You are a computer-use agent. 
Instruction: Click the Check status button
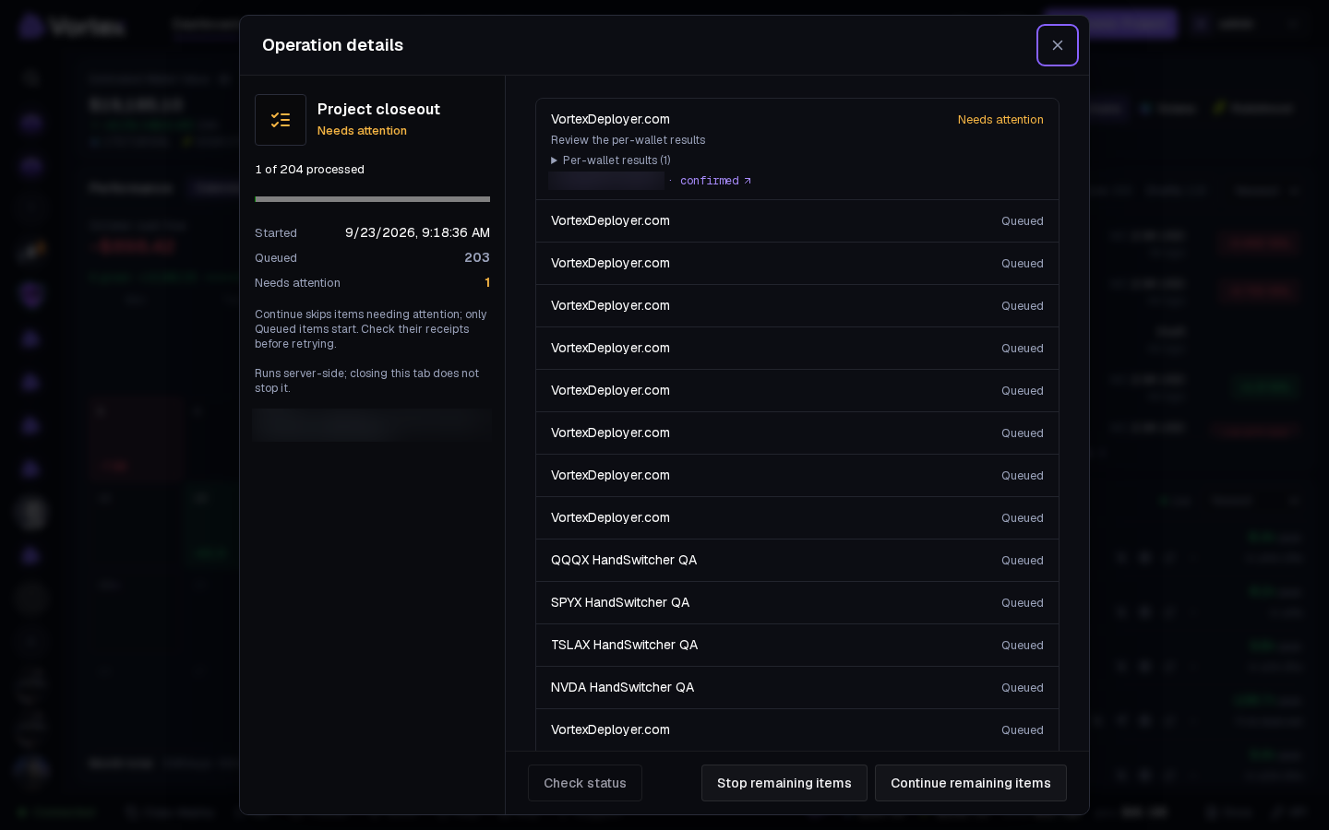[585, 783]
